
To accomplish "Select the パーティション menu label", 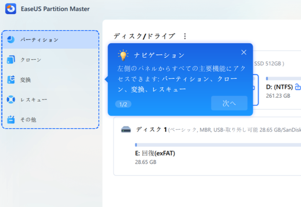I will pyautogui.click(x=40, y=40).
